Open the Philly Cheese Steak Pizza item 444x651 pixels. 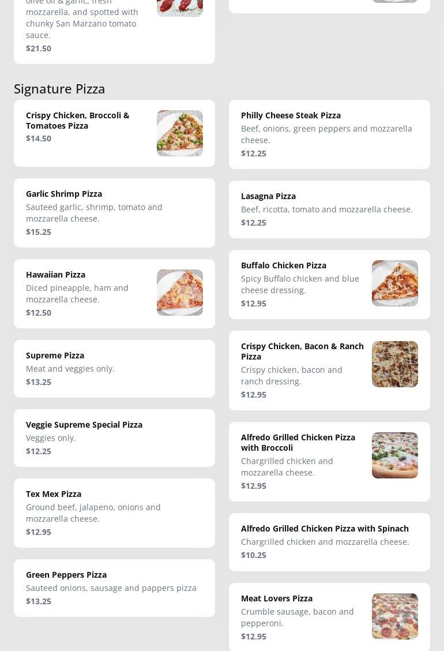click(291, 115)
